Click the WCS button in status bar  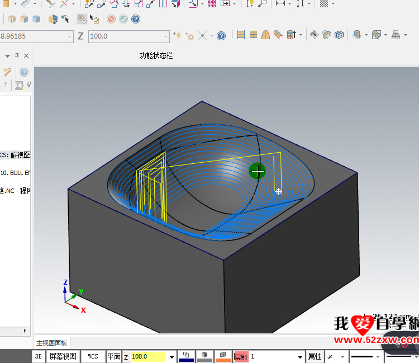pyautogui.click(x=93, y=356)
